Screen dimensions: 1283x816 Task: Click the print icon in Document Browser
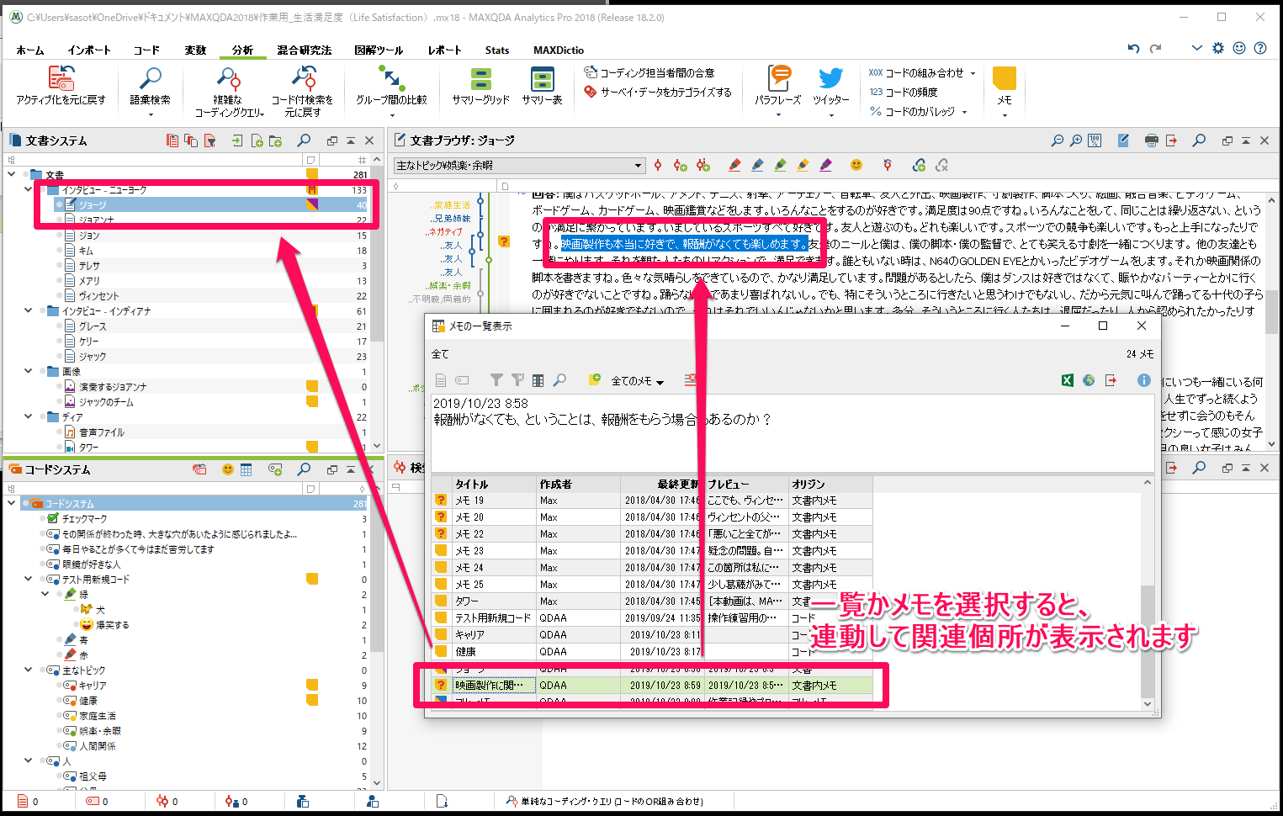[x=1151, y=140]
